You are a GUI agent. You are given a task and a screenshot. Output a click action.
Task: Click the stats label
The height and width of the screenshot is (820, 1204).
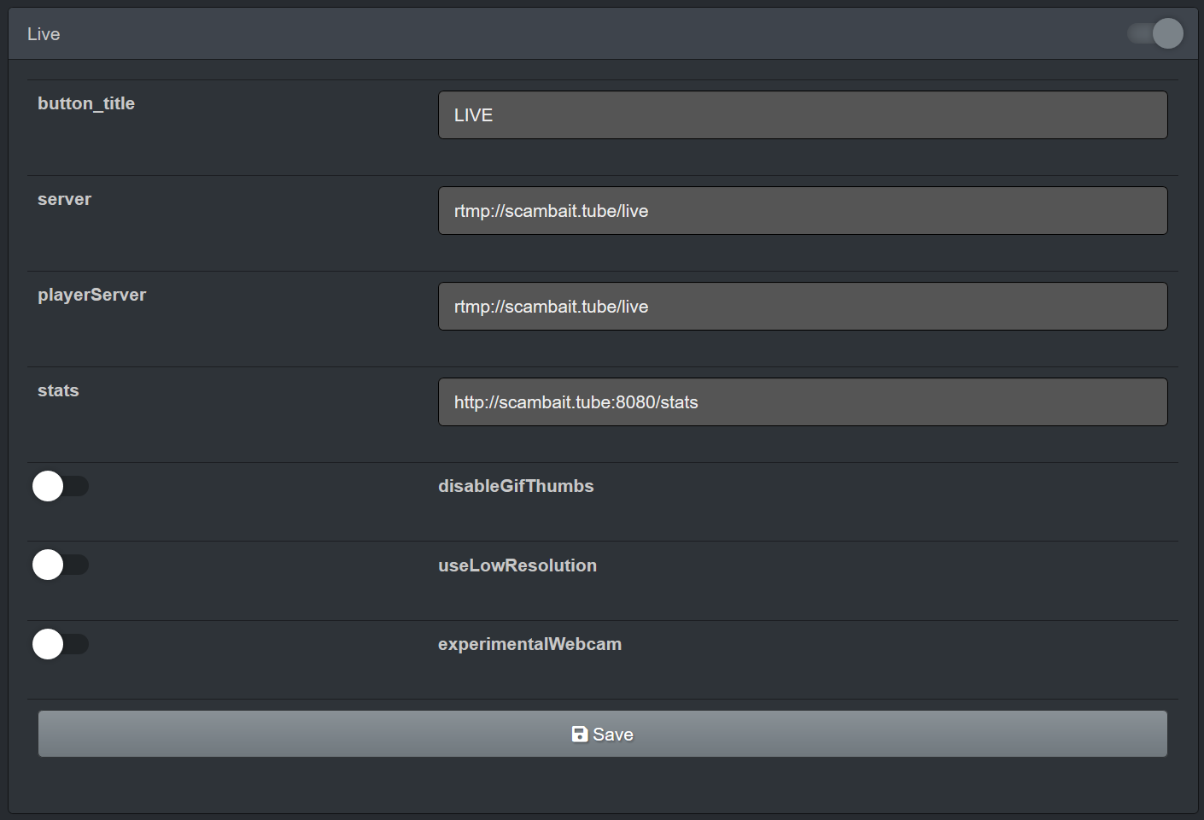tap(58, 390)
